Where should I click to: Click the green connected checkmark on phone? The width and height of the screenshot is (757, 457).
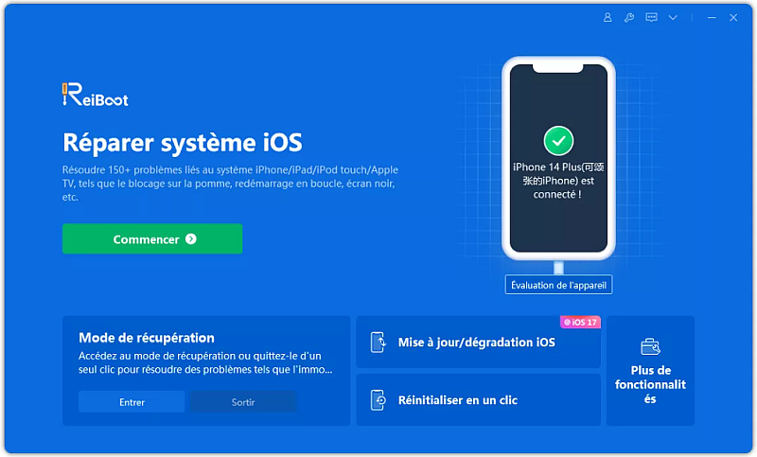(x=558, y=142)
